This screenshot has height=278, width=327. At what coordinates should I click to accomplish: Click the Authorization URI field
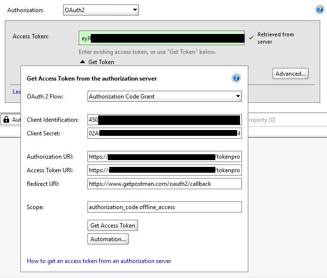click(164, 157)
